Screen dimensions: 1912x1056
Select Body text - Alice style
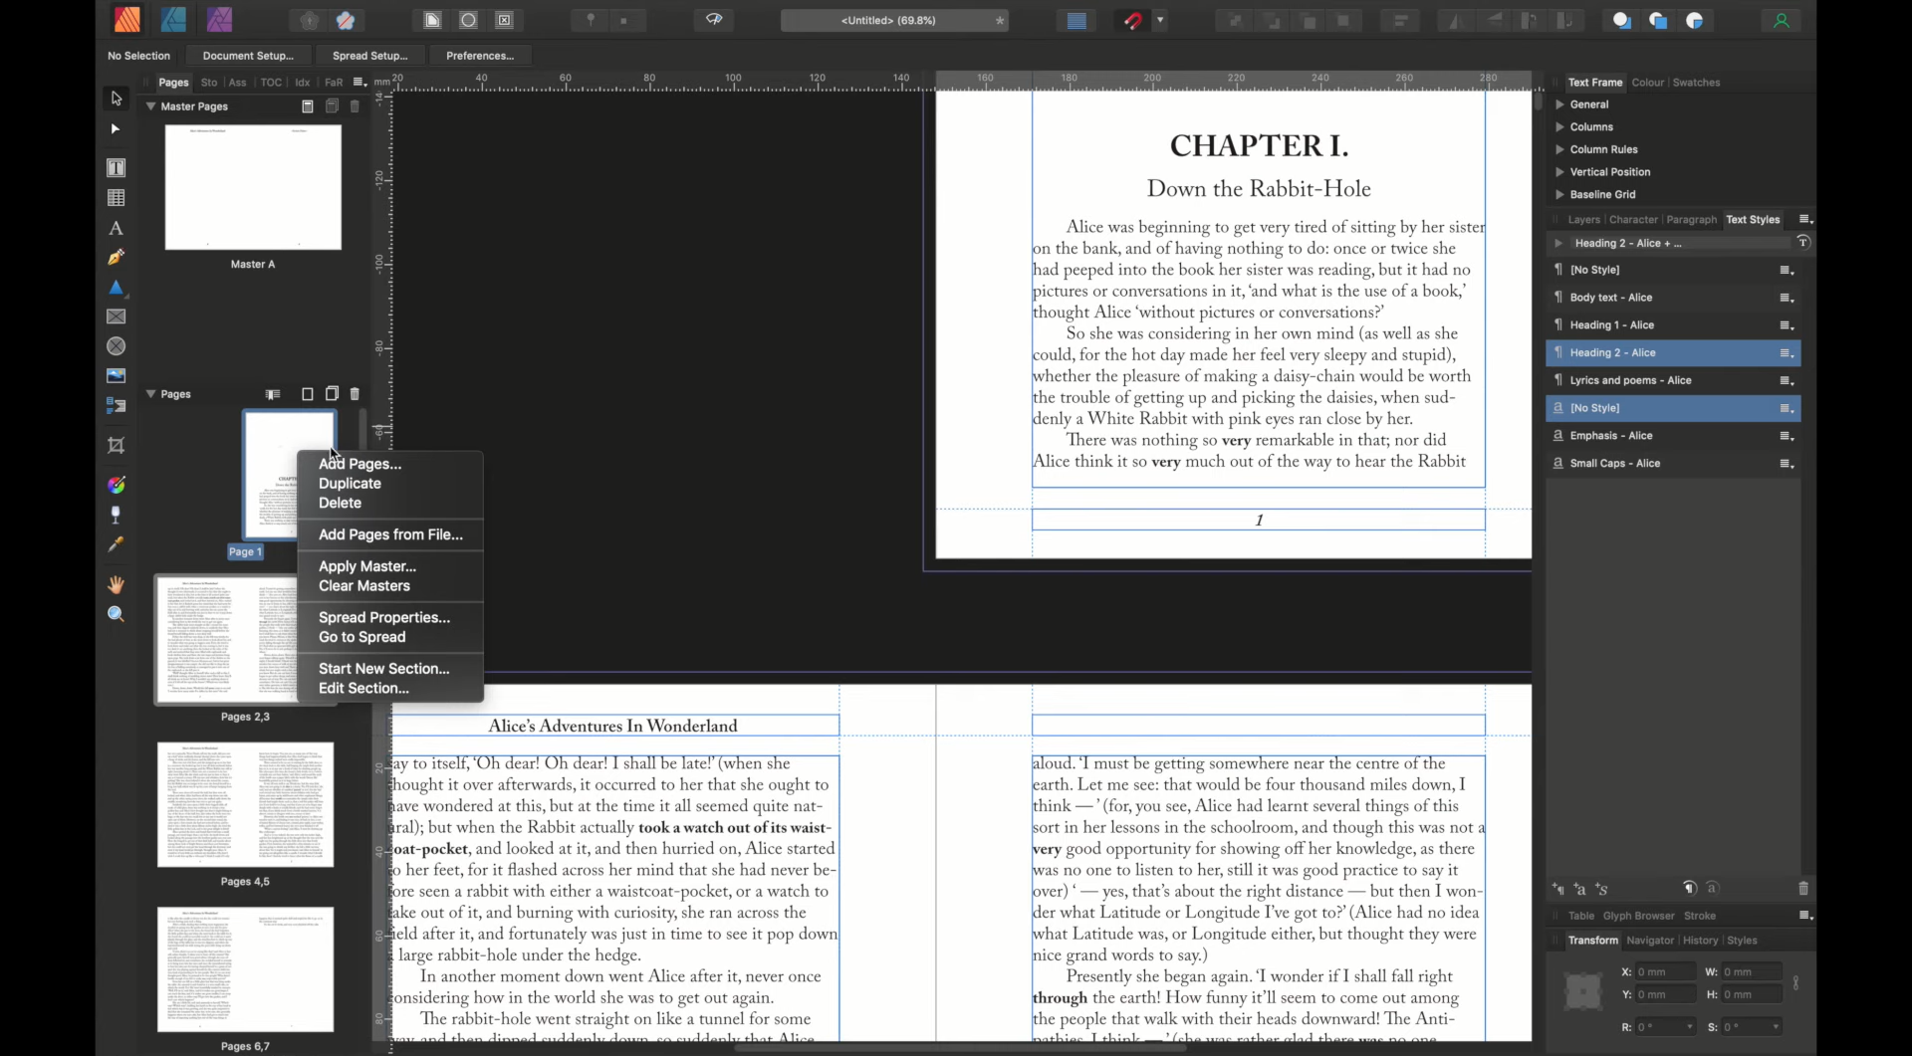click(x=1673, y=298)
